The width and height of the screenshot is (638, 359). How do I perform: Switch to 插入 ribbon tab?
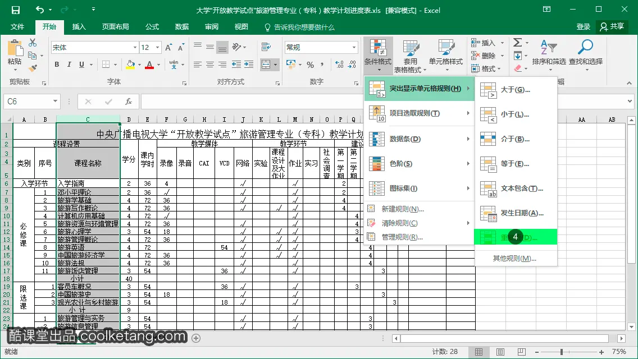(79, 27)
